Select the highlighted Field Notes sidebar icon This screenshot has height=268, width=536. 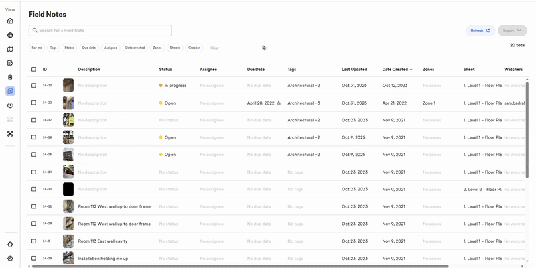10,91
